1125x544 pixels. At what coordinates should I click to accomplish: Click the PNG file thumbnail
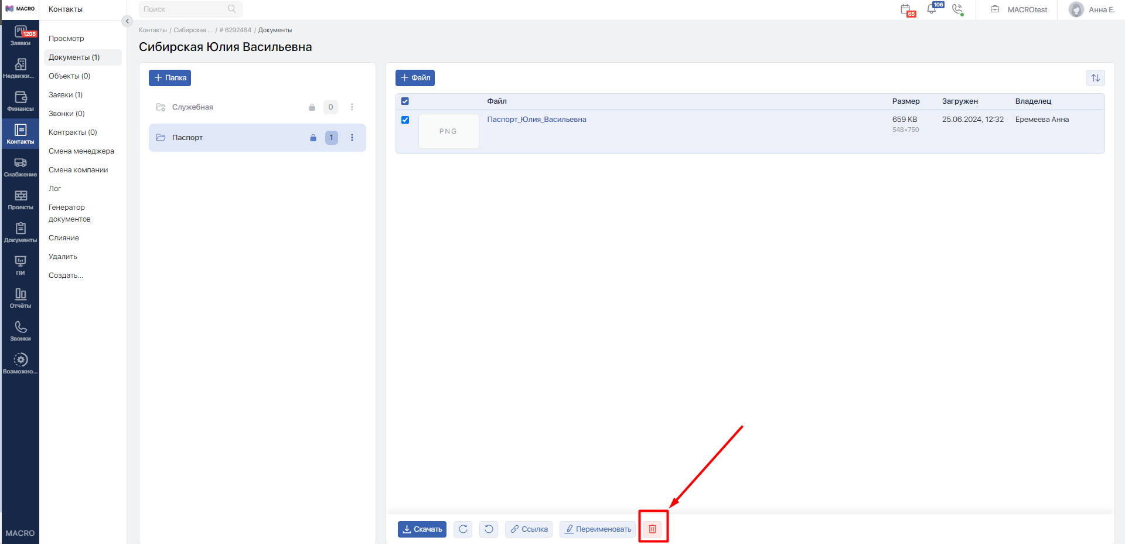448,131
